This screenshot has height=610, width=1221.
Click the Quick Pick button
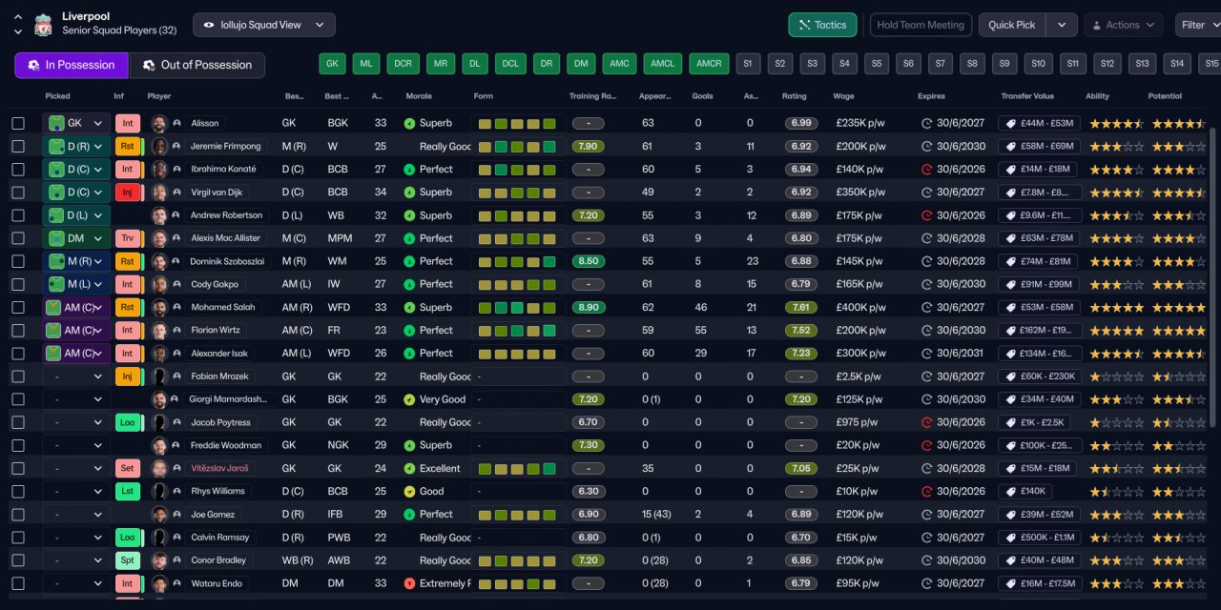(1012, 25)
